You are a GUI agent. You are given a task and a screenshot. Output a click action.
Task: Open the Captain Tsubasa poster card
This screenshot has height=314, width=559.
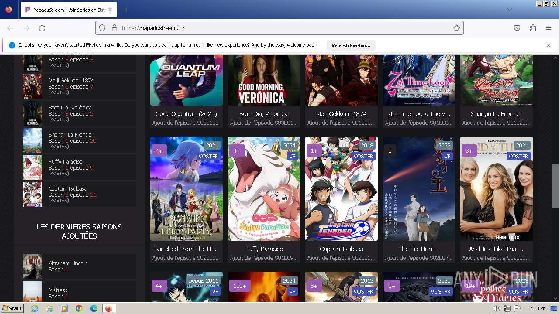tap(342, 188)
